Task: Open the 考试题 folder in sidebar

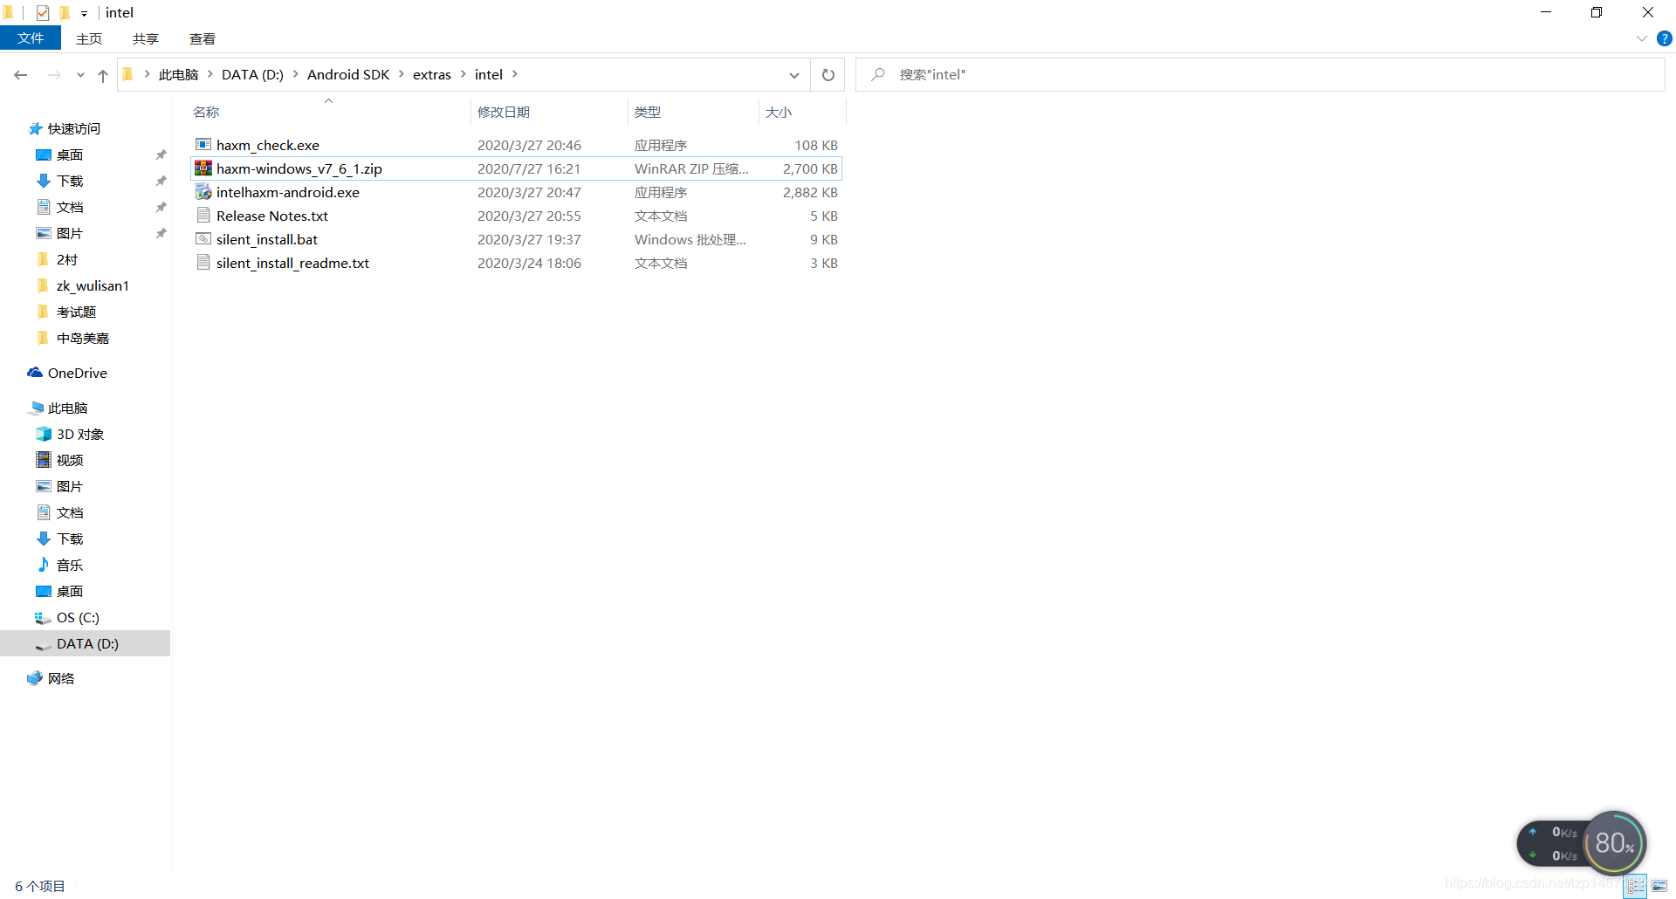Action: [x=76, y=312]
